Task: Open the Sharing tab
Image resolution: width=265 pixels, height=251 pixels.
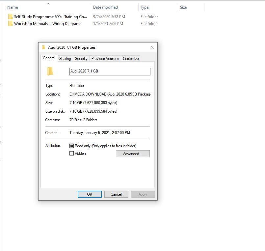Action: [65, 59]
